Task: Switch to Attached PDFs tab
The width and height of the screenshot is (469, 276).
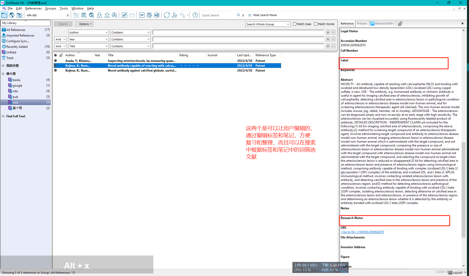Action: point(382,24)
